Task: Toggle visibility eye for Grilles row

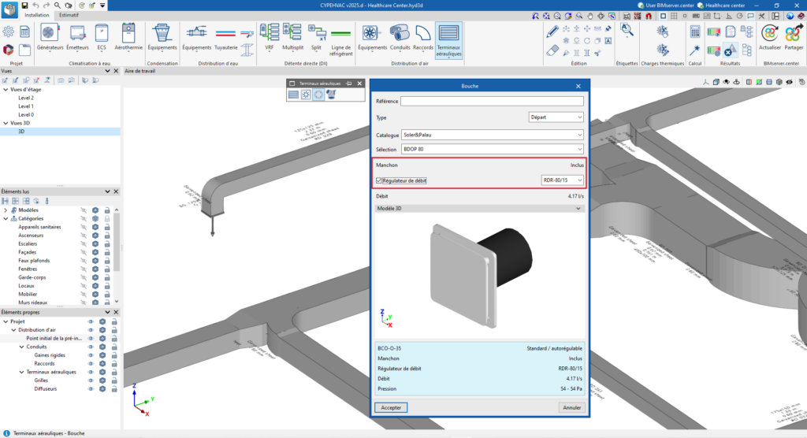Action: click(x=91, y=380)
